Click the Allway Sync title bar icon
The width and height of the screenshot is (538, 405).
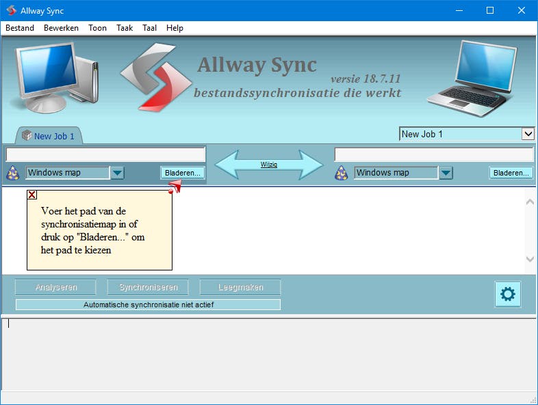point(12,10)
